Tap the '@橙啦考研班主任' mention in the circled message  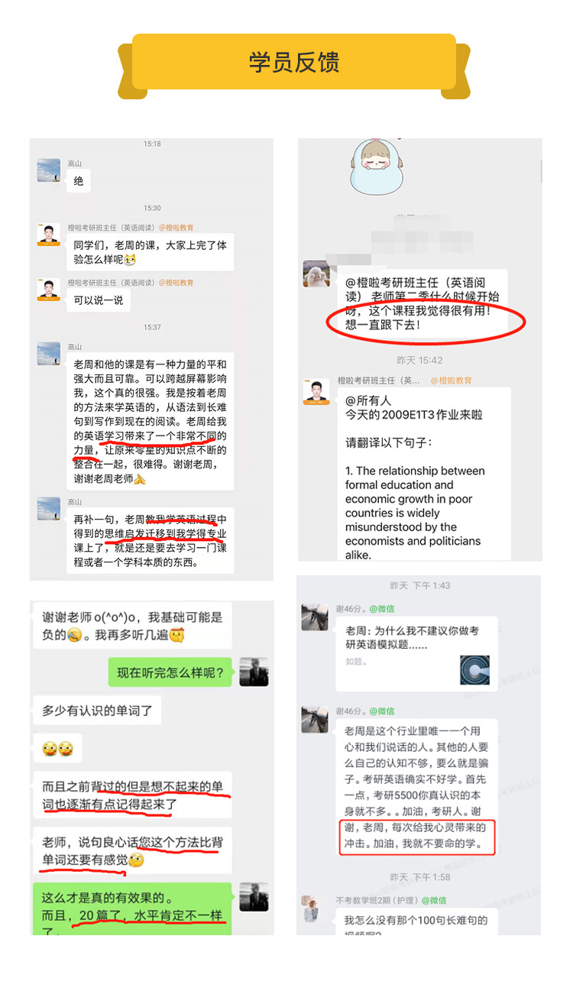point(403,289)
